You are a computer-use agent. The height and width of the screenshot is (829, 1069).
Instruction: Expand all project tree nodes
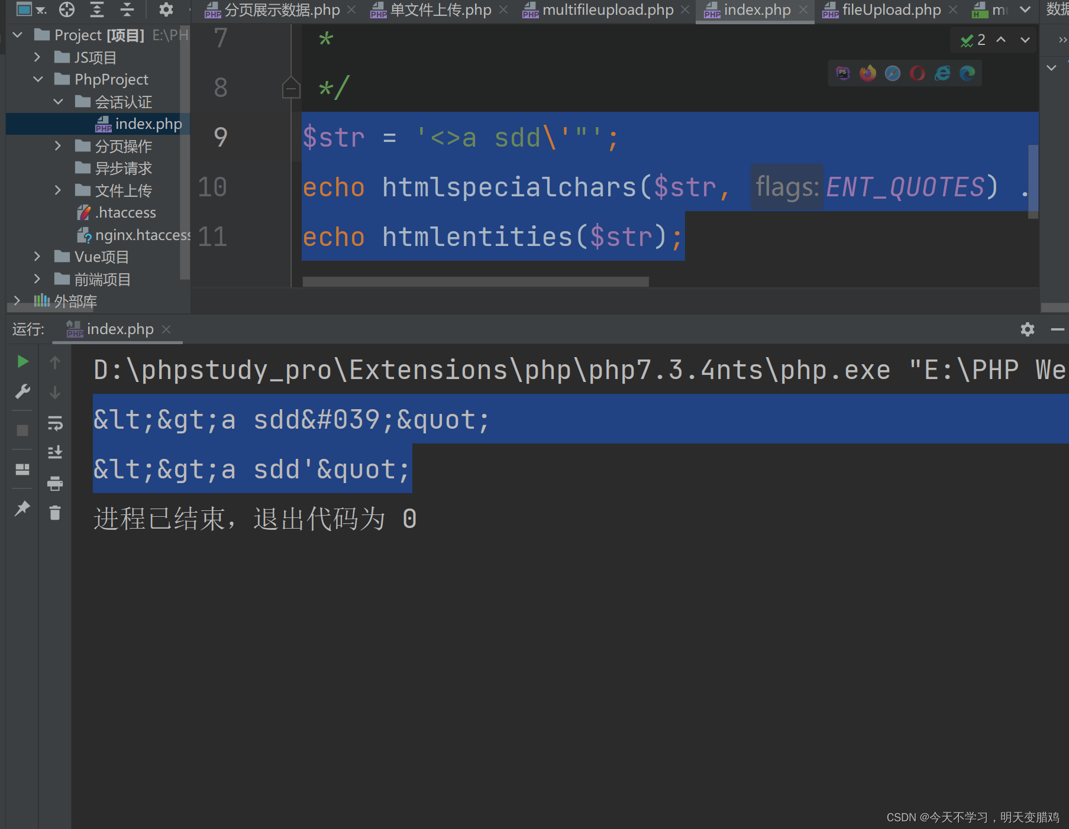pyautogui.click(x=97, y=9)
